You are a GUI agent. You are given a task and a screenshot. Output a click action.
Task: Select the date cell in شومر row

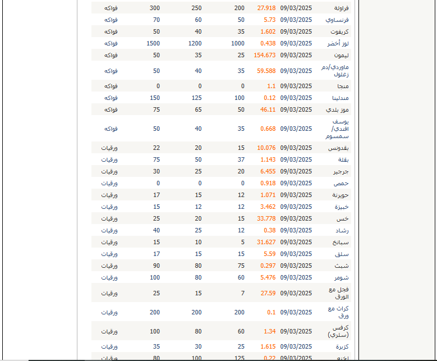[296, 277]
